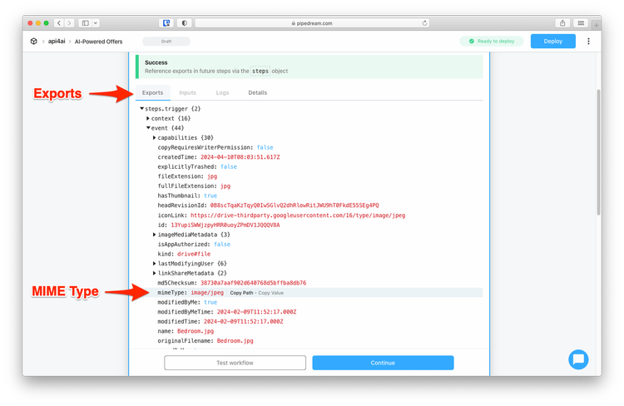Click the Pipedream cube home icon
Viewport: 624px width, 406px height.
34,41
